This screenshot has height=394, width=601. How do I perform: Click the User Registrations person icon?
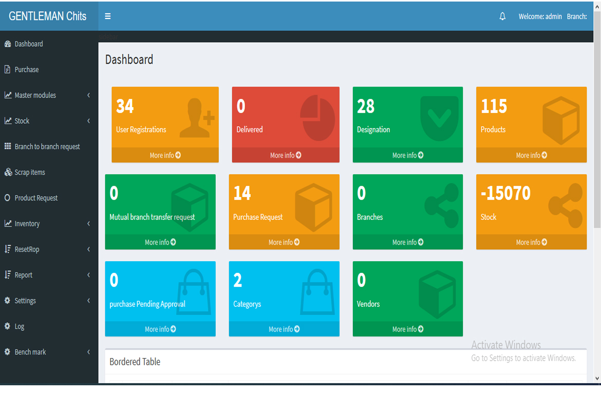(x=197, y=118)
